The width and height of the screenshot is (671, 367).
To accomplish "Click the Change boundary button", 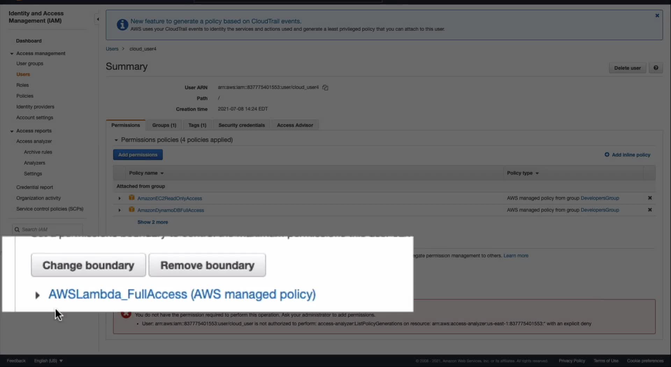I will point(88,265).
